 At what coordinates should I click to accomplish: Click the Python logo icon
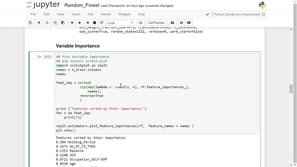coord(262,5)
